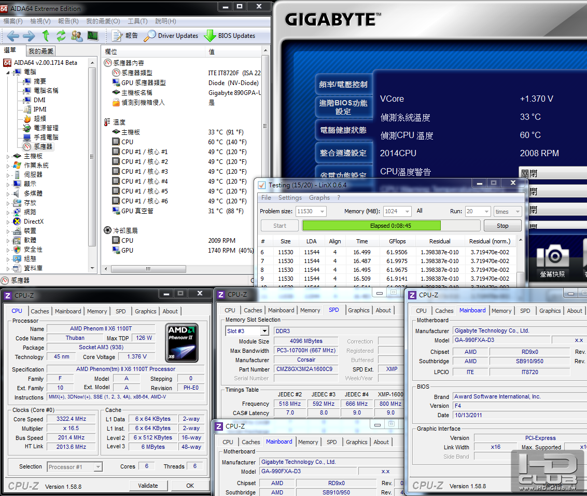This screenshot has height=496, width=587.
Task: Select the 感應器 sensor tree item
Action: coord(38,146)
